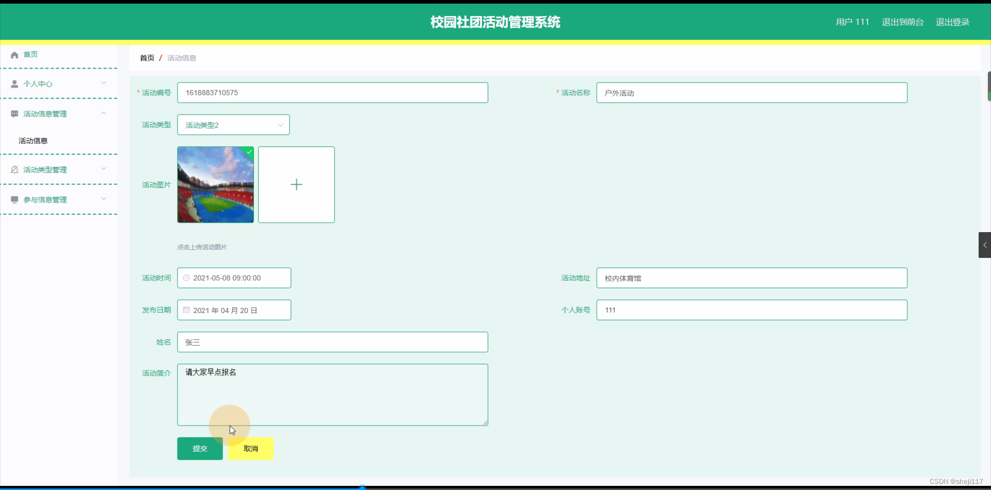Cancel editing with 取消 button
Viewport: 991px width, 490px height.
[250, 448]
